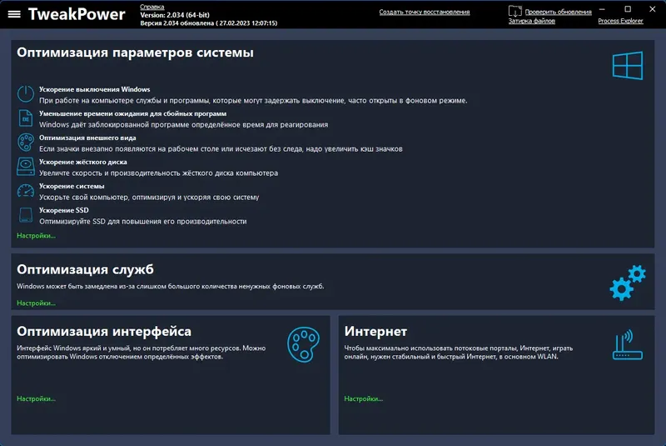Open Настройки under Оптимизация параметров системы
The height and width of the screenshot is (446, 666).
tap(36, 236)
